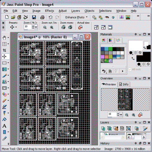Click the Red-eye removal eye icon
Screen dimensions: 152x152
click(107, 17)
